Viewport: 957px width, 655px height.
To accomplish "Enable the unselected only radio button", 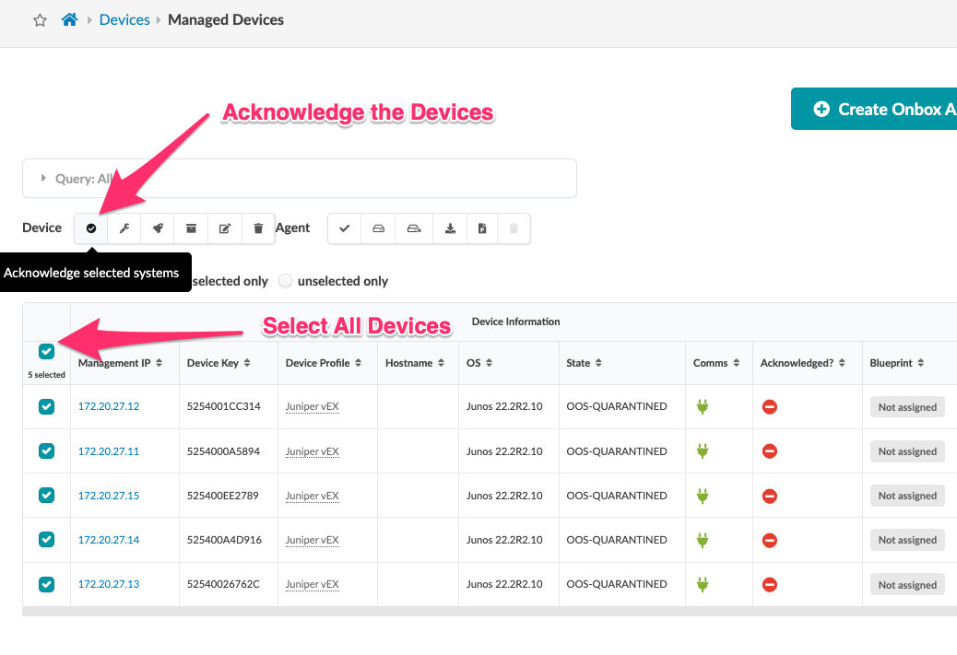I will [x=286, y=281].
